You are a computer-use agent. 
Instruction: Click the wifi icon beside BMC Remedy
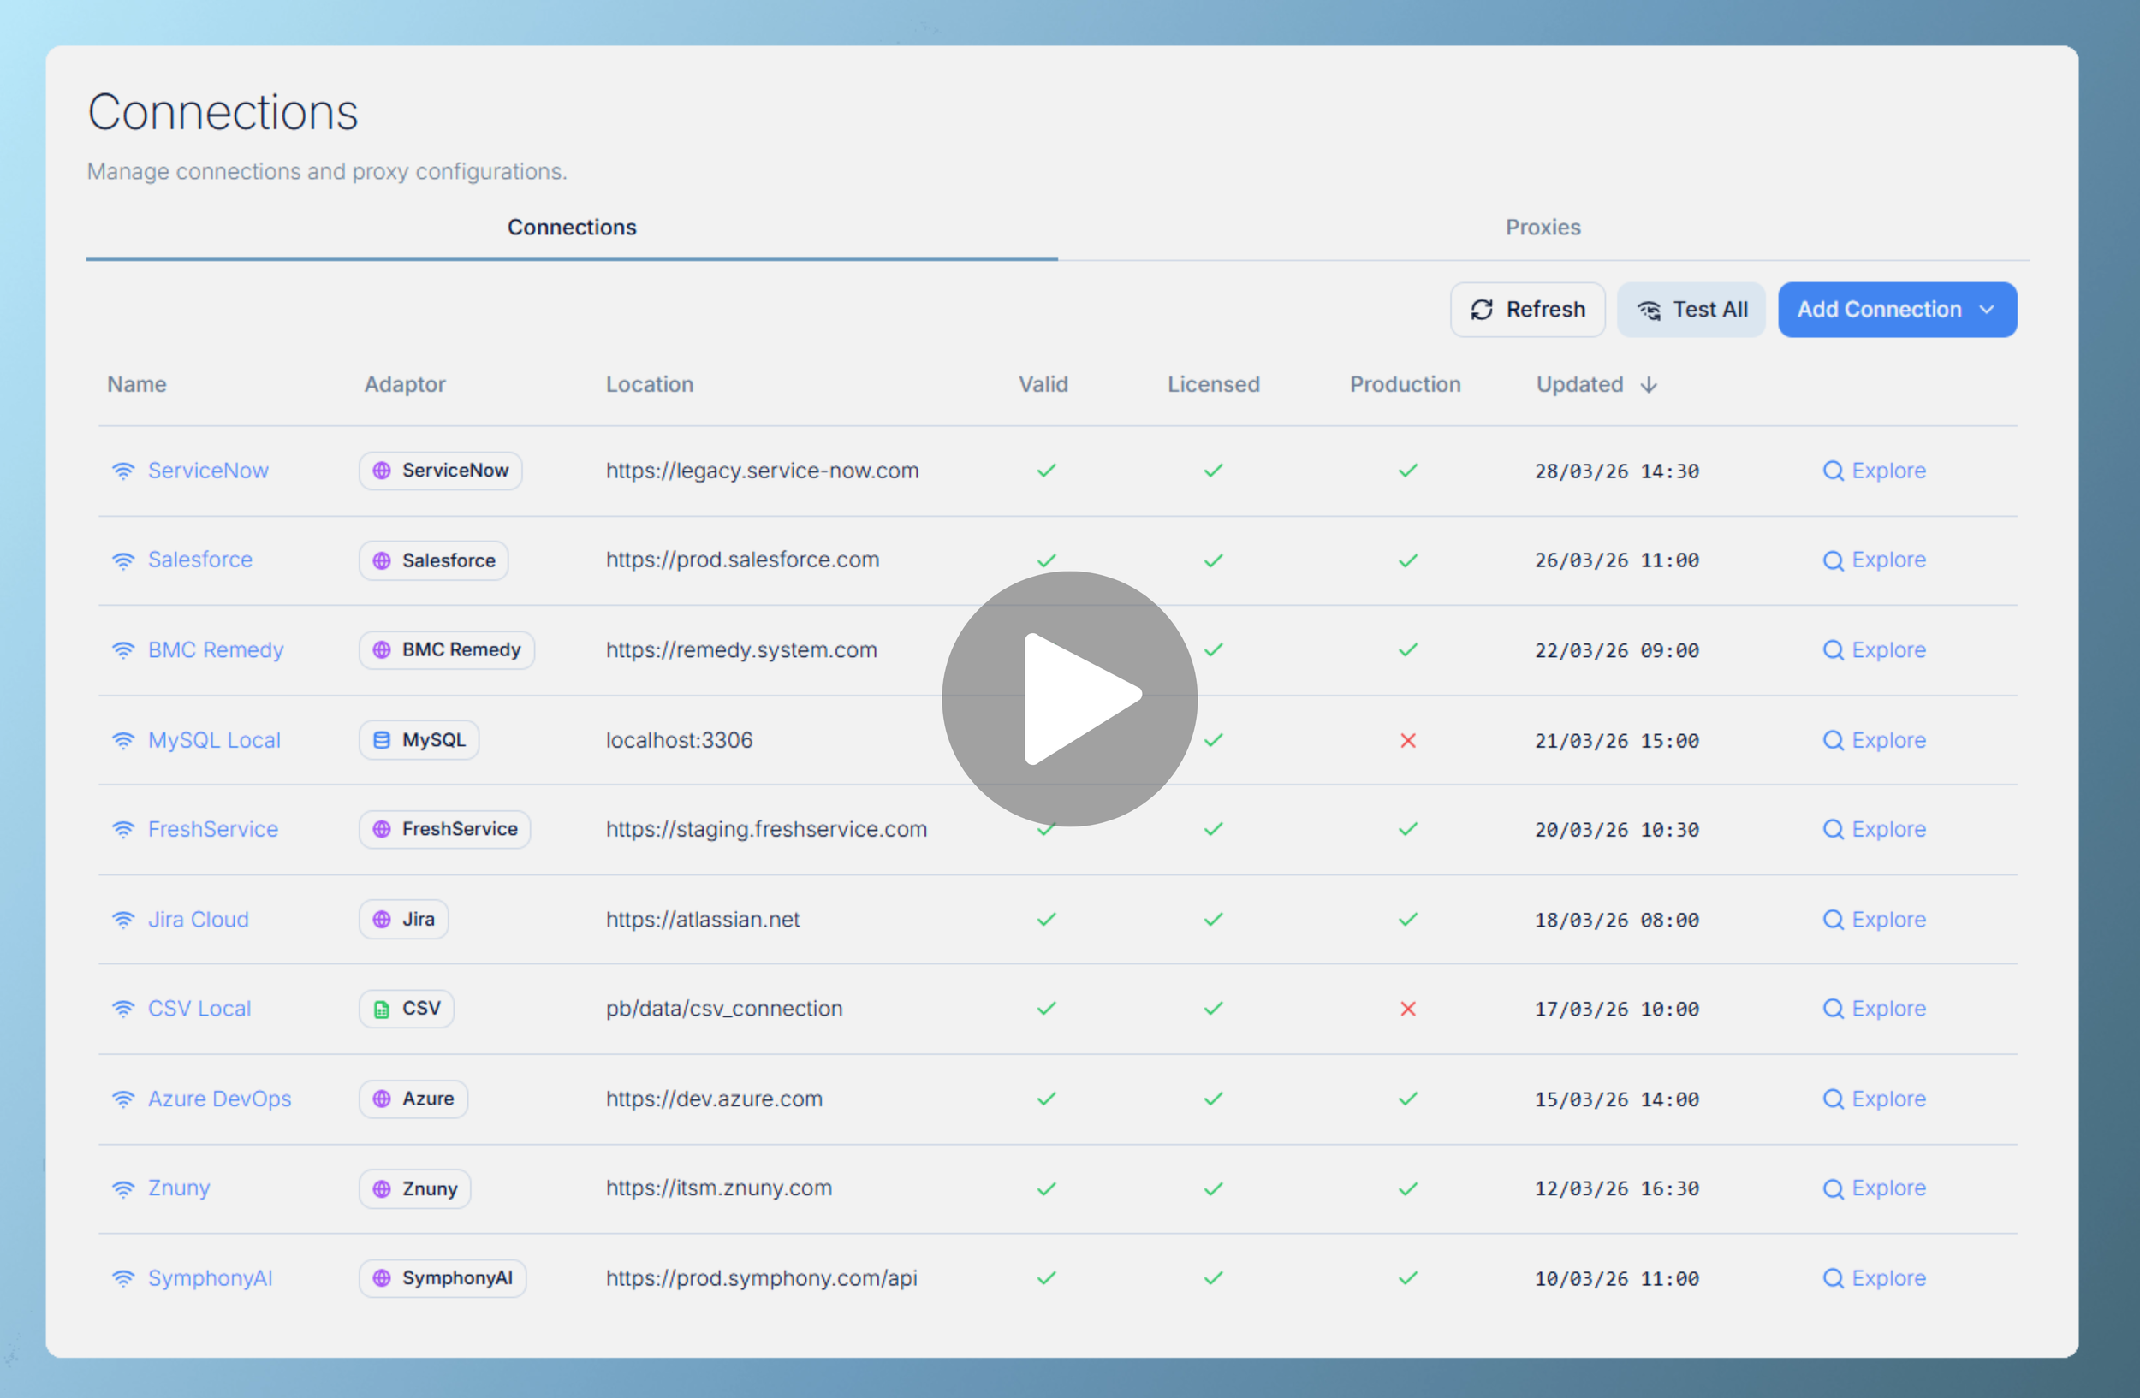pos(123,650)
